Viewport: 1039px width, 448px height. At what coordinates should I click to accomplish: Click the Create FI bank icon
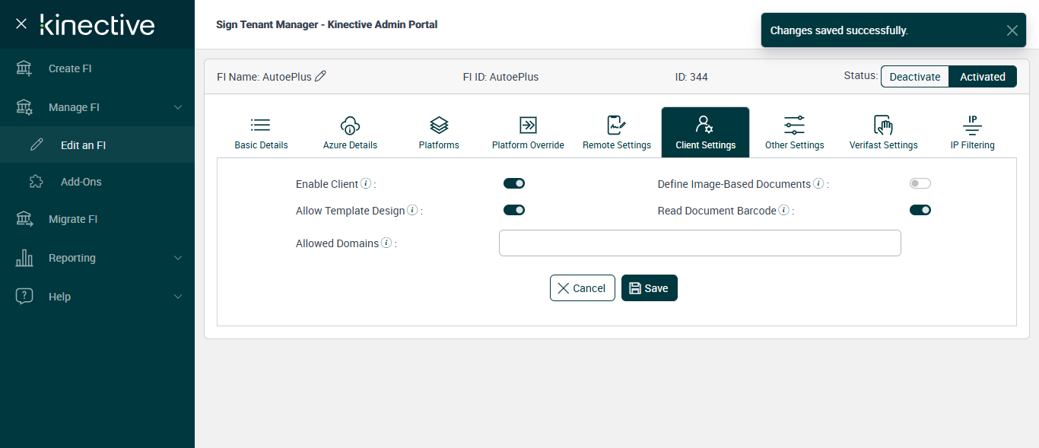(24, 68)
